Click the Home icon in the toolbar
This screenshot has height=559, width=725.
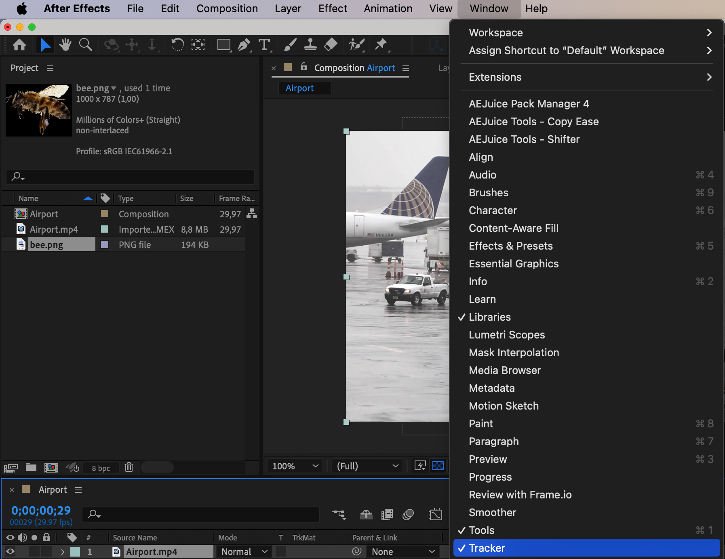(19, 44)
